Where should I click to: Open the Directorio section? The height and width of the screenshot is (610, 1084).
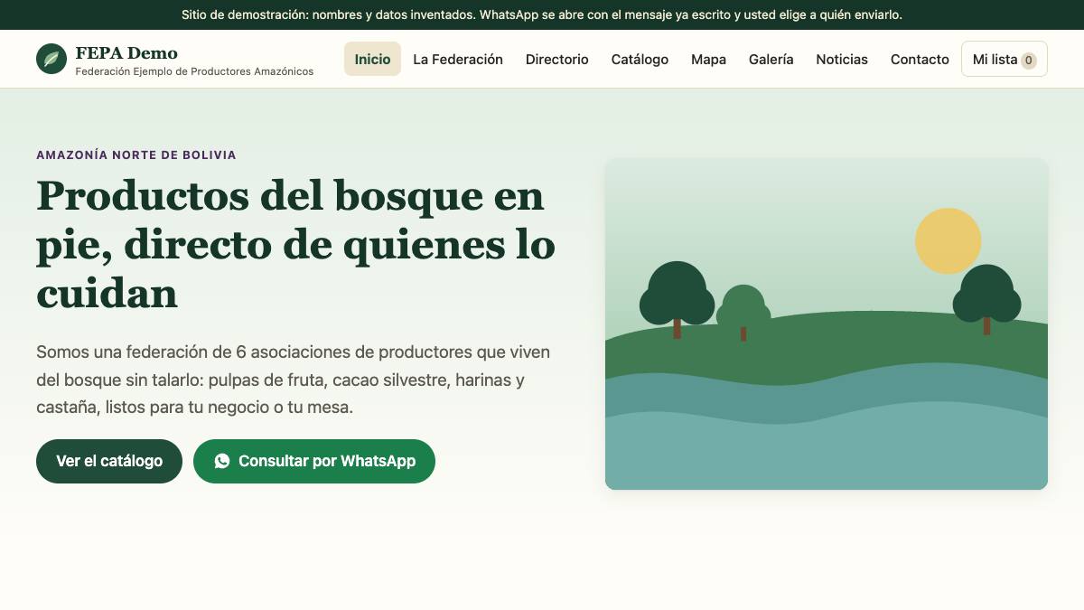tap(557, 59)
